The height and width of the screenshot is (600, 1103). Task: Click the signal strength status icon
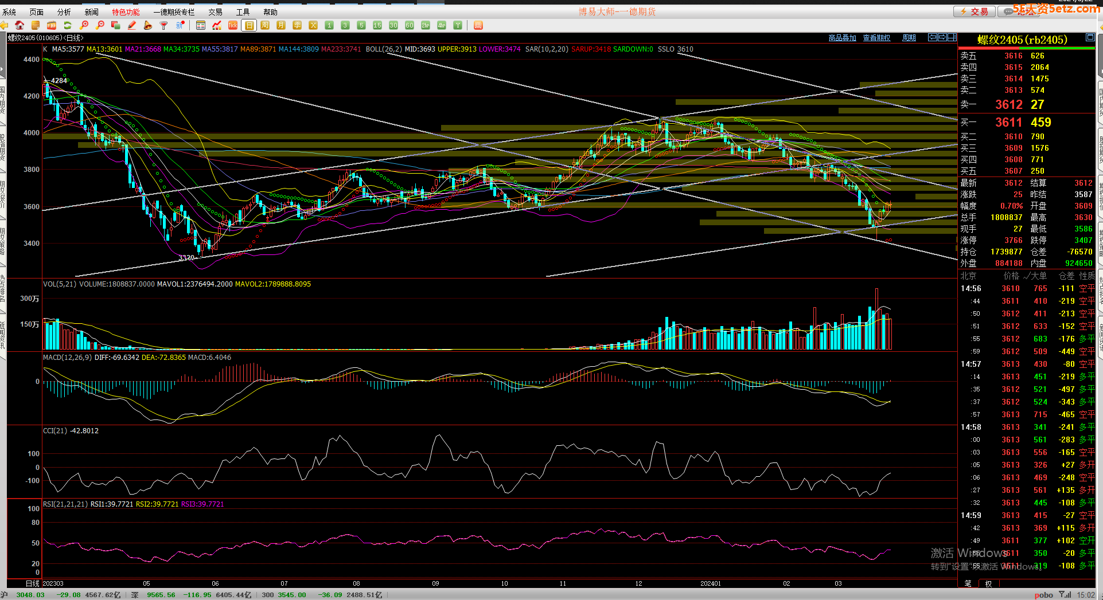pyautogui.click(x=1065, y=595)
